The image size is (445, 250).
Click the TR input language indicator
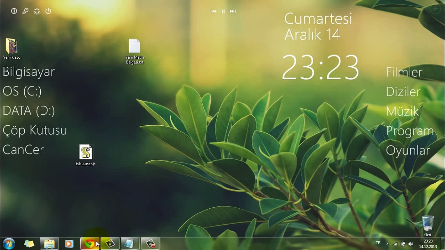coord(378,243)
